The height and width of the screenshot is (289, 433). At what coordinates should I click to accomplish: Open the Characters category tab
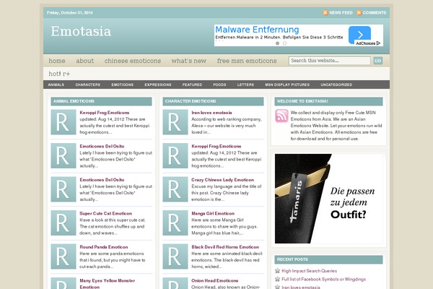pyautogui.click(x=88, y=85)
